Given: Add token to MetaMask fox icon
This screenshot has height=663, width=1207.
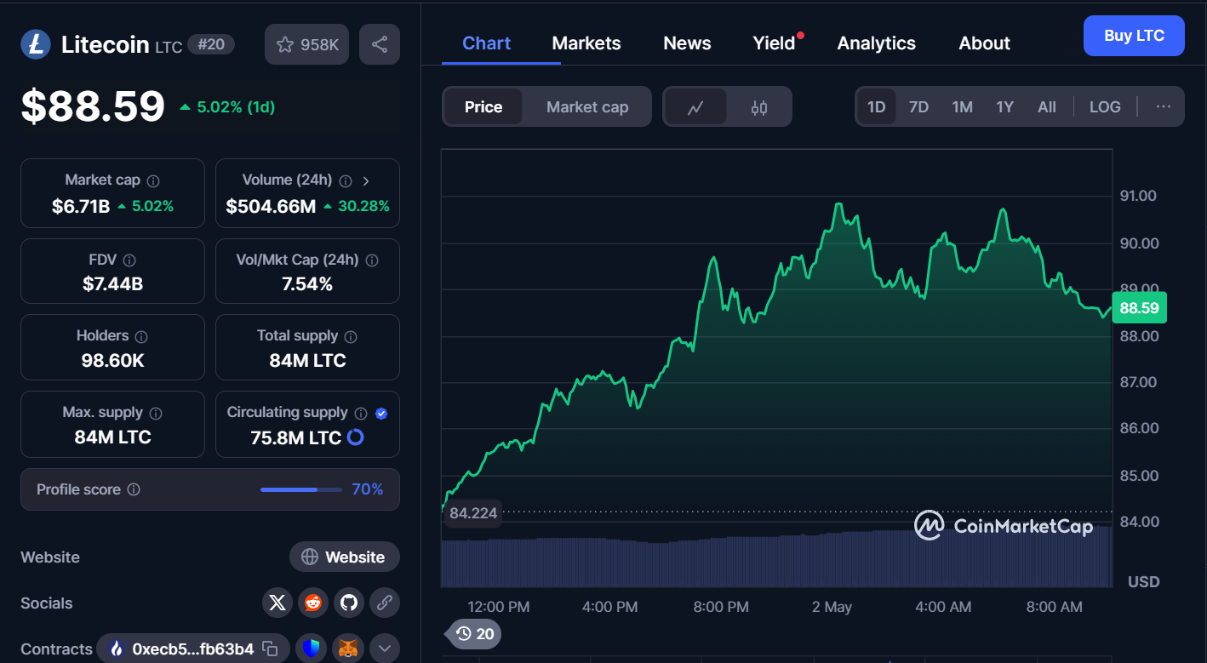Looking at the screenshot, I should point(348,649).
